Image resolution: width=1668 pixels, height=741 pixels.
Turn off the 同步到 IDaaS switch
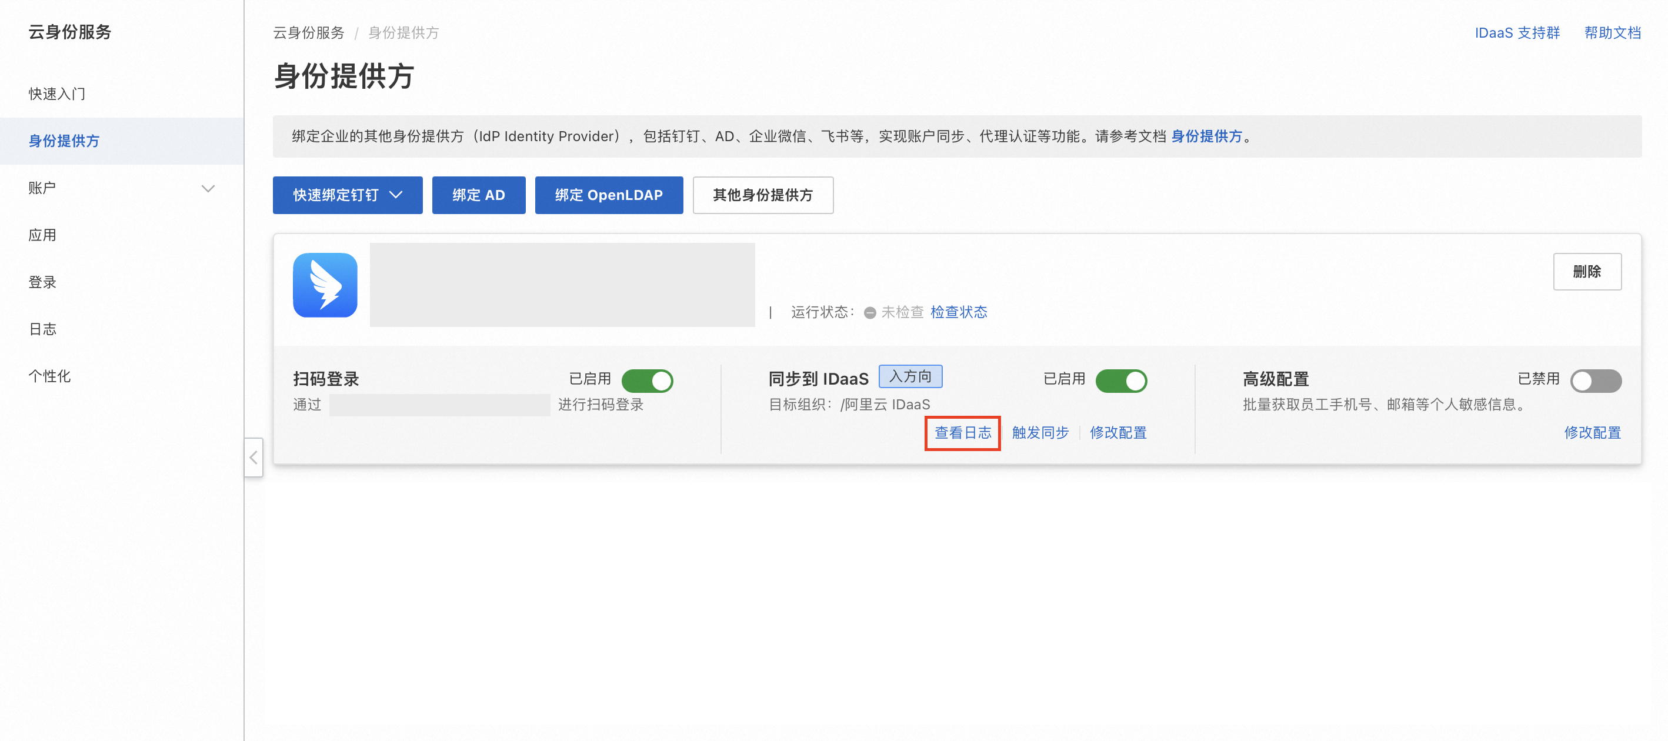pos(1121,380)
